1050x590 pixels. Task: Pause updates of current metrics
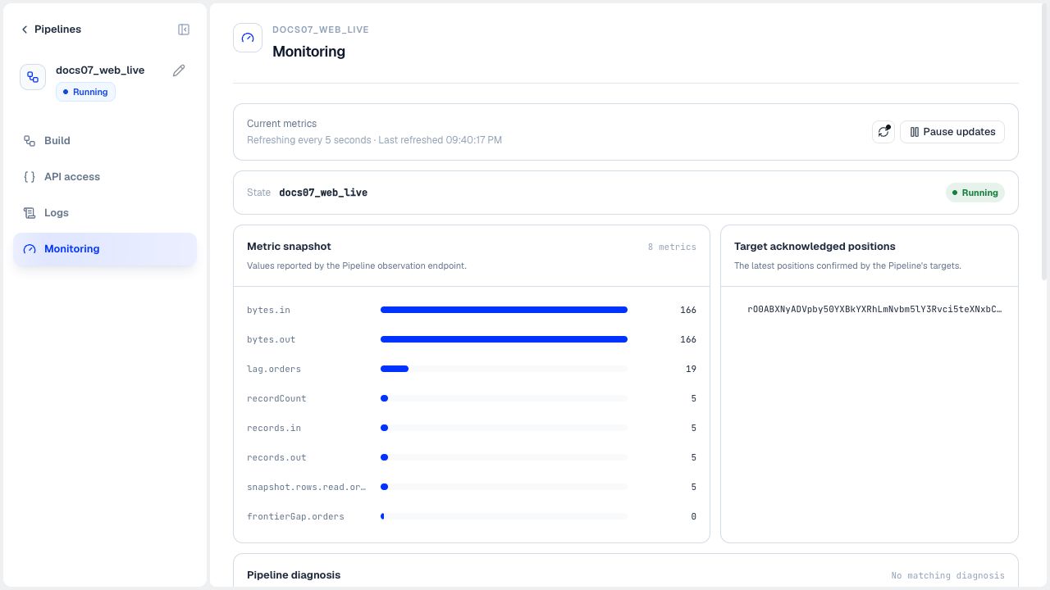pos(952,132)
